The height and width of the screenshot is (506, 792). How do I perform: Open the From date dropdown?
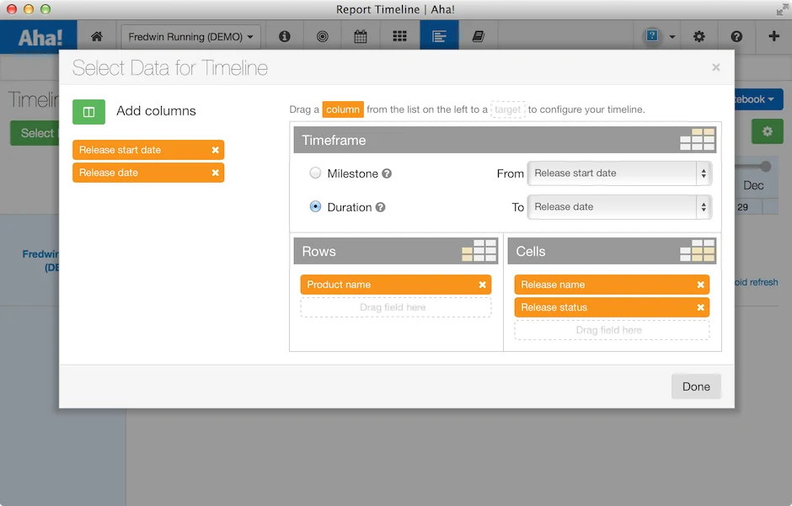tap(619, 173)
